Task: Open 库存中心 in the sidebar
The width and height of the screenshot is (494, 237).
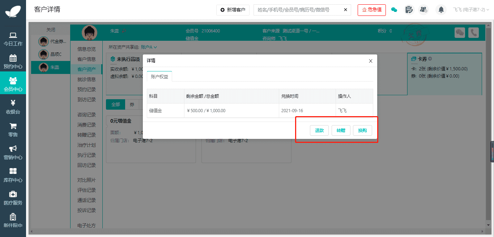Action: [x=13, y=175]
